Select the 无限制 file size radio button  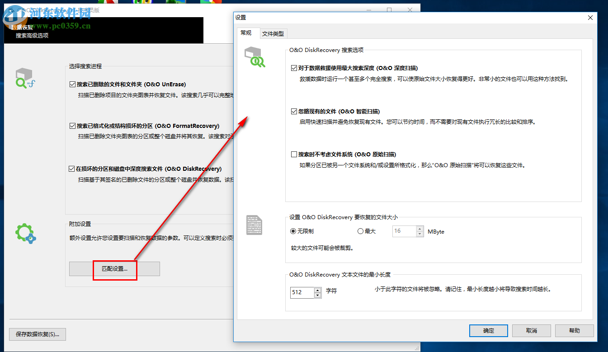pos(293,231)
